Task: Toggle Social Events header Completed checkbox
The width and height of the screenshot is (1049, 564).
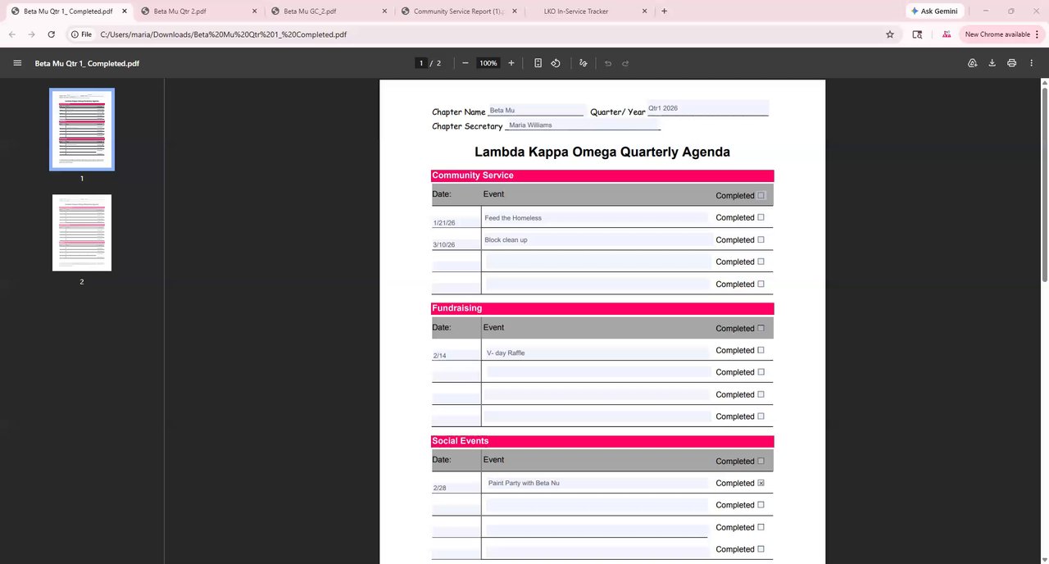Action: pos(761,461)
